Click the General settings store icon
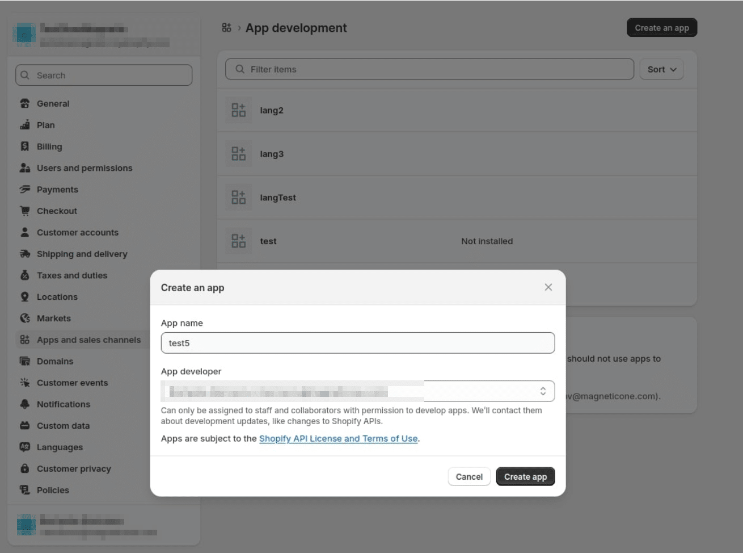The image size is (743, 553). click(25, 103)
